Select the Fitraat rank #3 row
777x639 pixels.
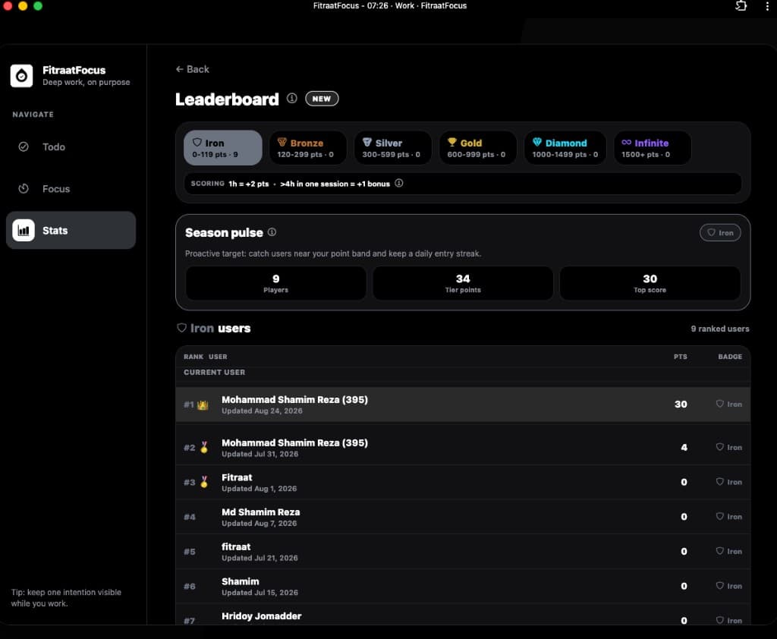tap(463, 483)
